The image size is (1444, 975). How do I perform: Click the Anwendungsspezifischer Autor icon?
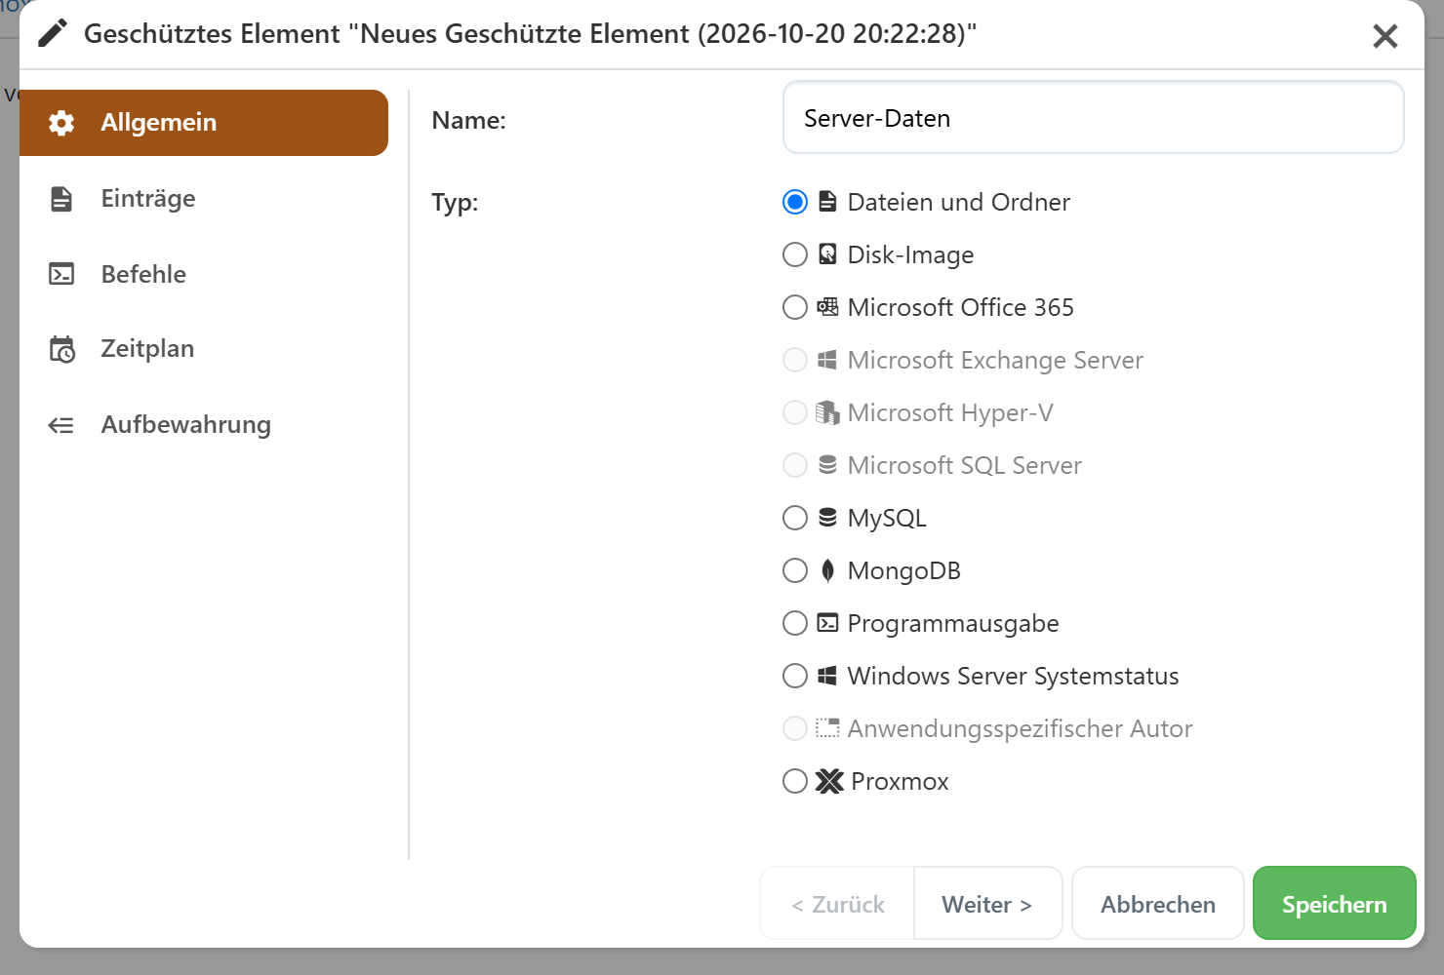point(827,728)
